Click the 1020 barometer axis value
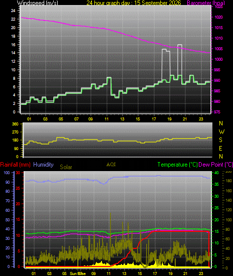233x276 pixels. point(218,17)
